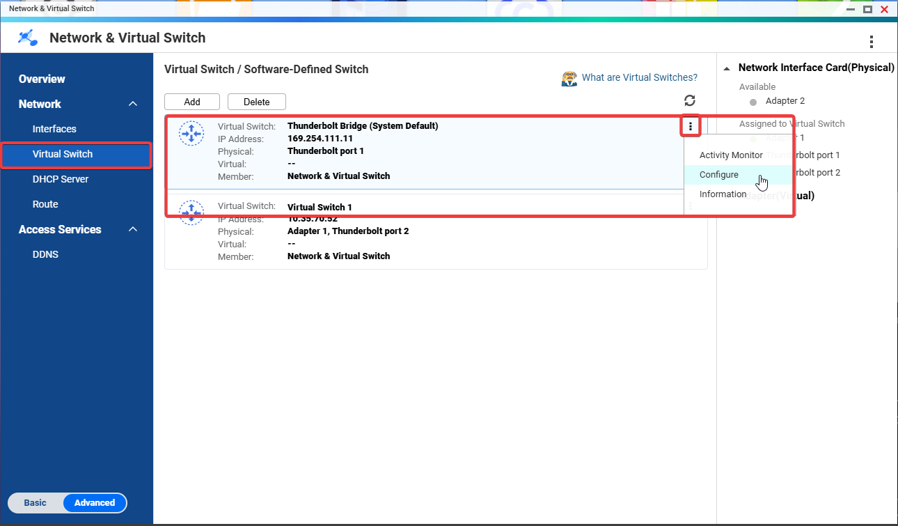Switch to Basic mode
The height and width of the screenshot is (526, 898).
[36, 503]
